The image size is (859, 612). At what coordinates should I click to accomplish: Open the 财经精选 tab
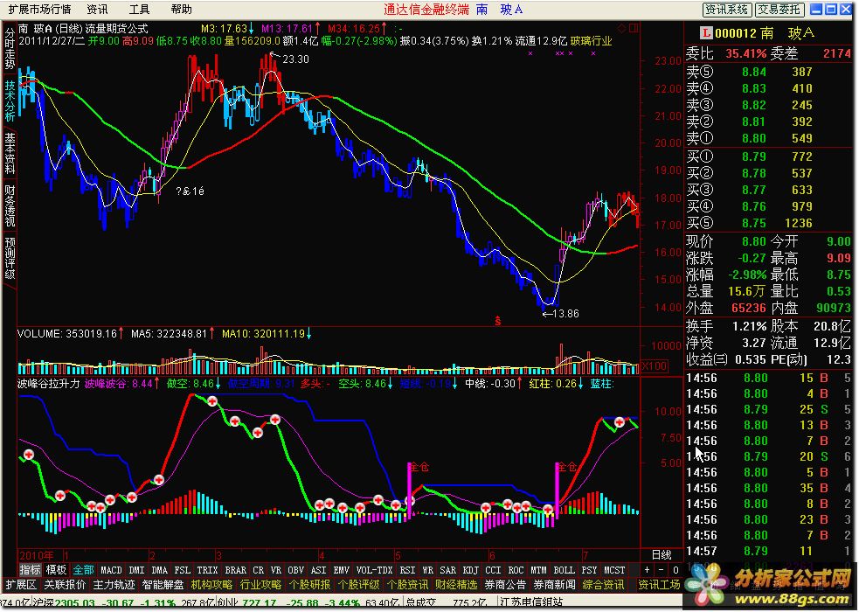tap(456, 585)
